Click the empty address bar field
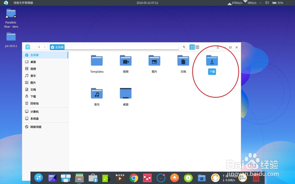The width and height of the screenshot is (295, 184). pyautogui.click(x=122, y=47)
